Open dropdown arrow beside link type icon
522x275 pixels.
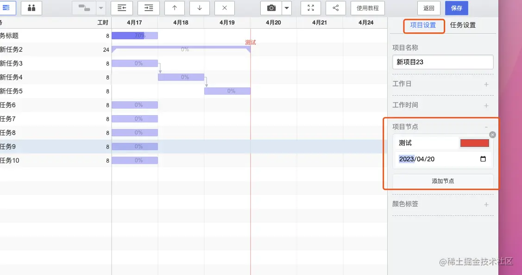tap(101, 8)
